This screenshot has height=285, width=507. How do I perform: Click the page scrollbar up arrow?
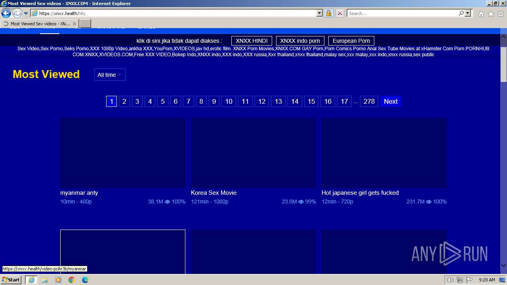click(503, 37)
